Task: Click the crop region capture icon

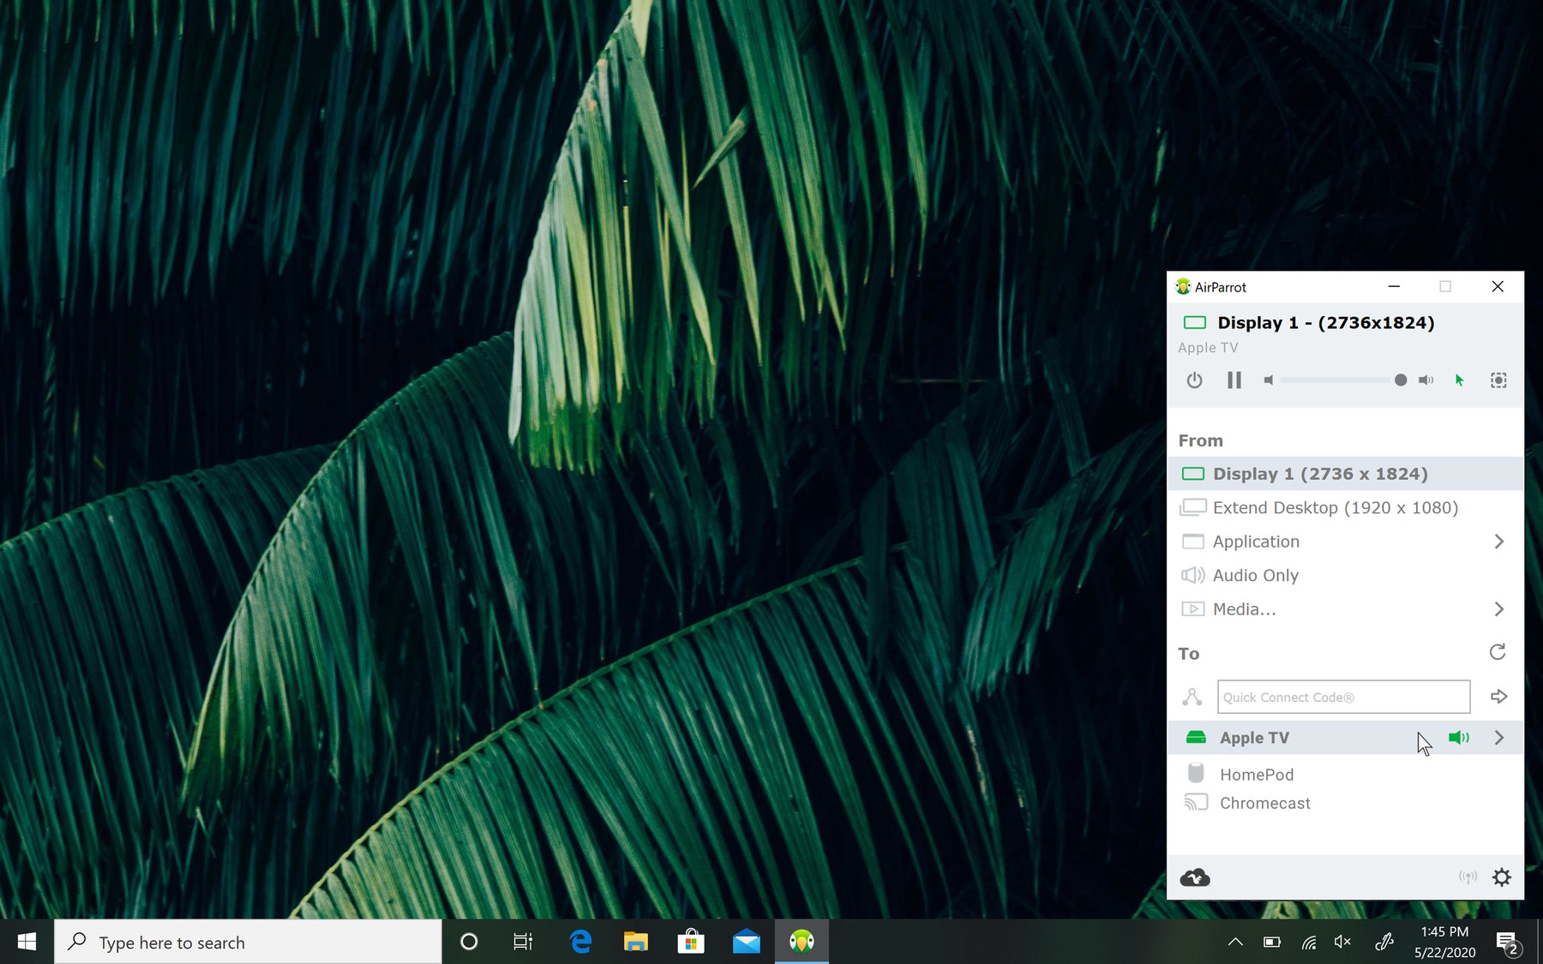Action: (1498, 380)
